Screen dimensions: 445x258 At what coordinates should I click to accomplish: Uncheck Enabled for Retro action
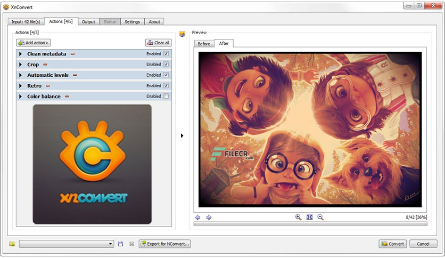(166, 85)
